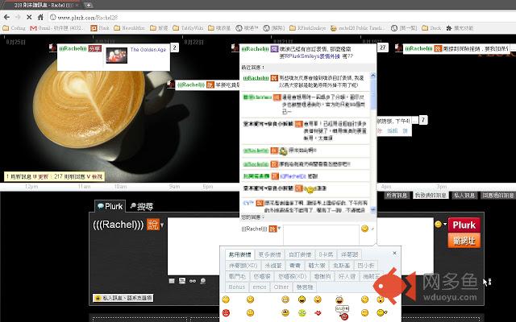Select the Other emoticon tab
The width and height of the screenshot is (516, 322).
pos(281,287)
